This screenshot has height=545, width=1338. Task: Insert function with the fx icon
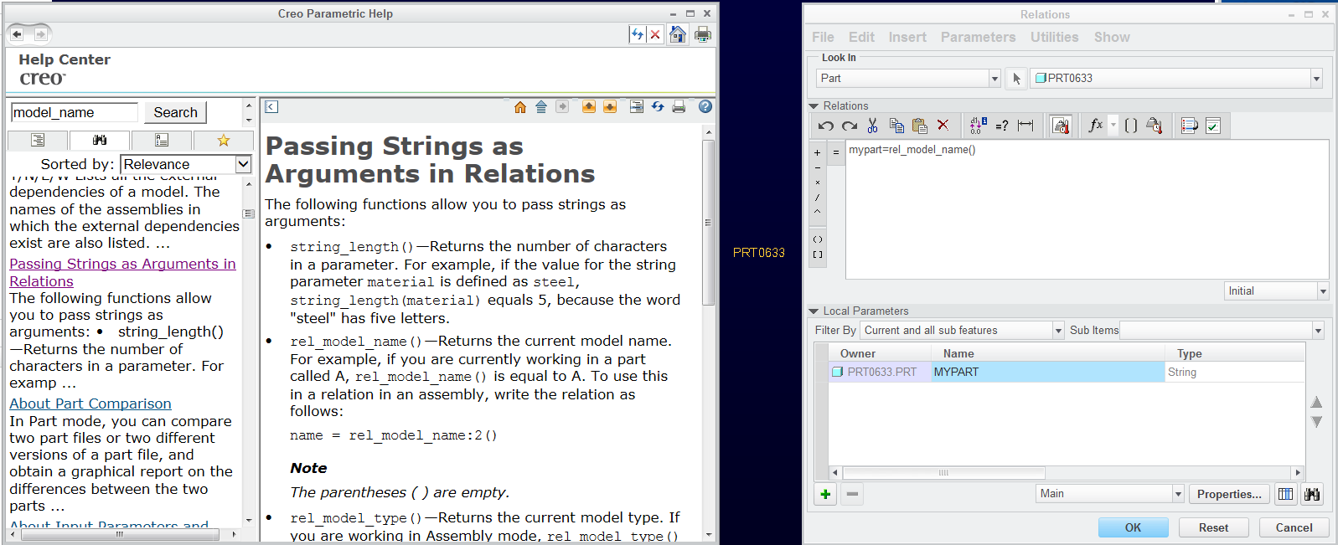point(1095,126)
